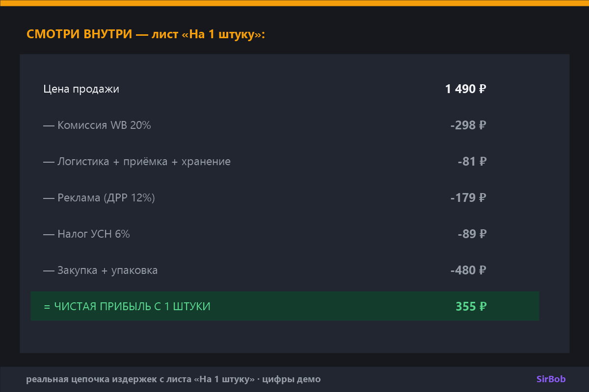Select the «Закупка + упаковка» line
The image size is (589, 392).
tap(101, 270)
